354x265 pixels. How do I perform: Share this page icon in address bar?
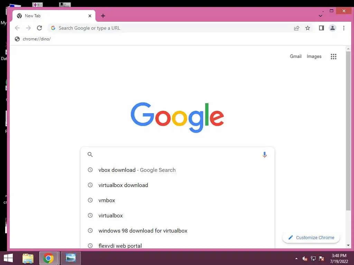coord(296,28)
